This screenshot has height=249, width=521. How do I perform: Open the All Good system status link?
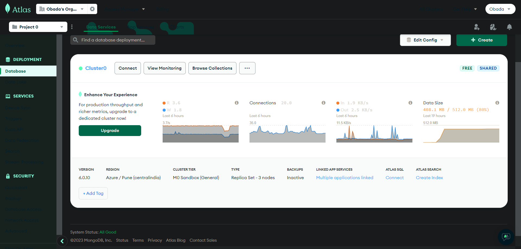click(108, 232)
